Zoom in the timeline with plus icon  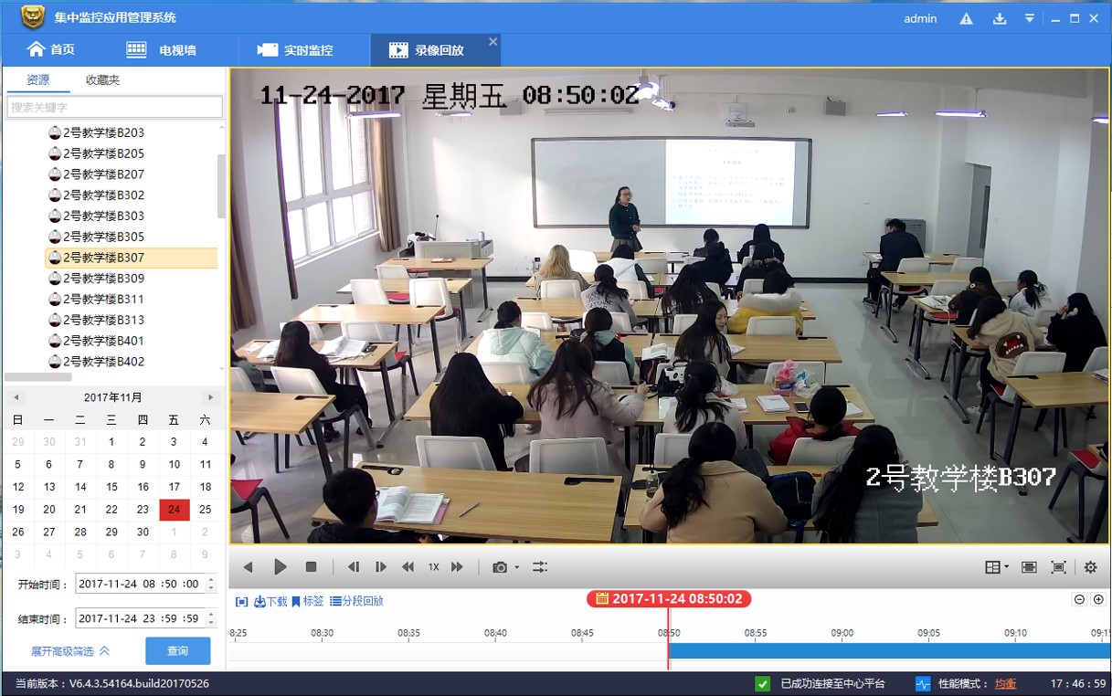(x=1098, y=600)
